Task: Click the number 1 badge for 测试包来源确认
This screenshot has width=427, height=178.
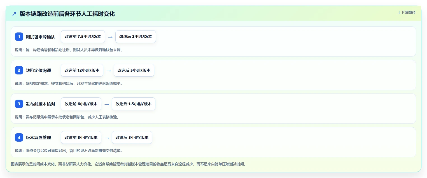Action: pyautogui.click(x=19, y=37)
